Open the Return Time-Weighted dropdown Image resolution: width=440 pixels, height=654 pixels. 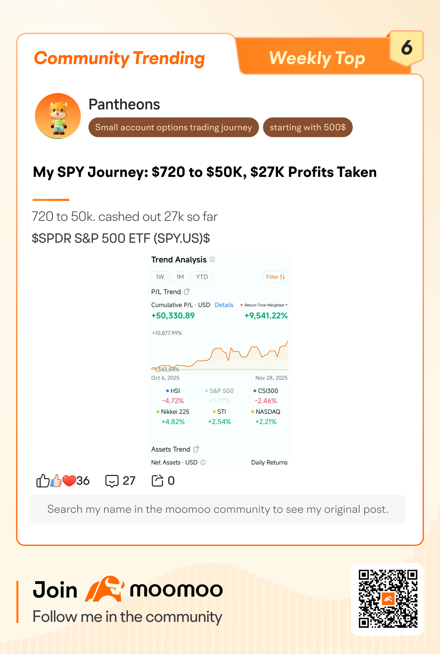(264, 305)
